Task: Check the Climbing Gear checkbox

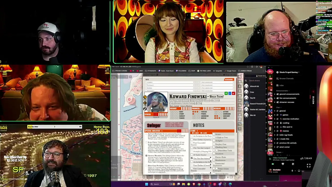Action: tap(214, 148)
